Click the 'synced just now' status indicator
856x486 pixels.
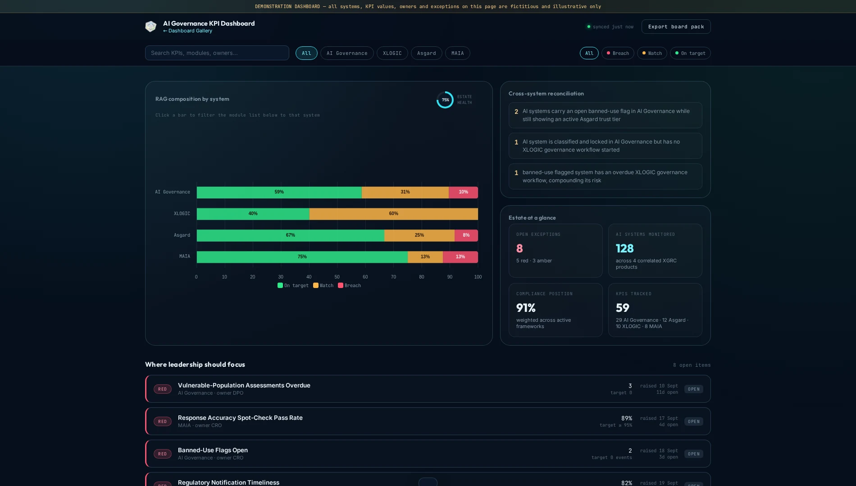(610, 27)
